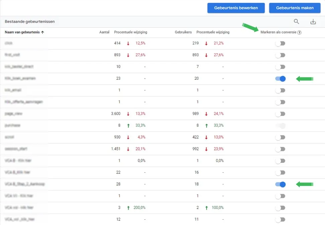Toggle conversion for the scroll event
This screenshot has height=225, width=325.
[280, 137]
